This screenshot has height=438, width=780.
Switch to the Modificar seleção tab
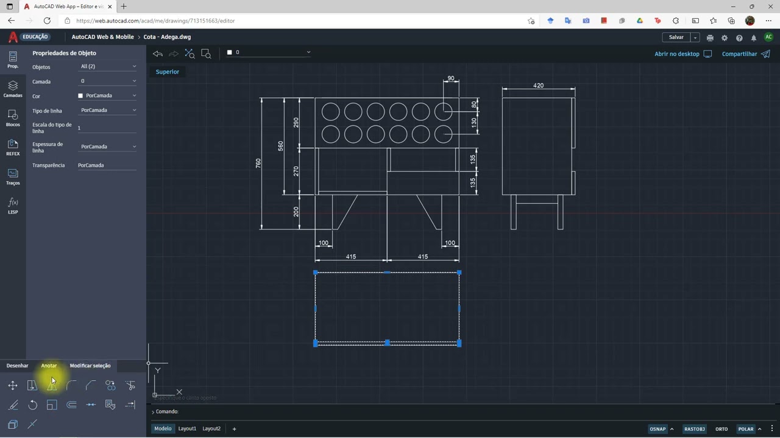coord(90,366)
